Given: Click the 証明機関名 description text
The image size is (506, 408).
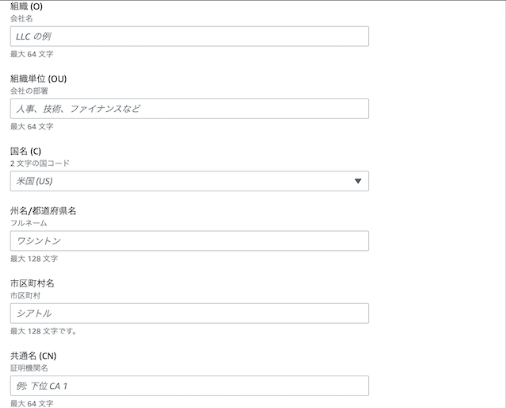Looking at the screenshot, I should point(29,368).
